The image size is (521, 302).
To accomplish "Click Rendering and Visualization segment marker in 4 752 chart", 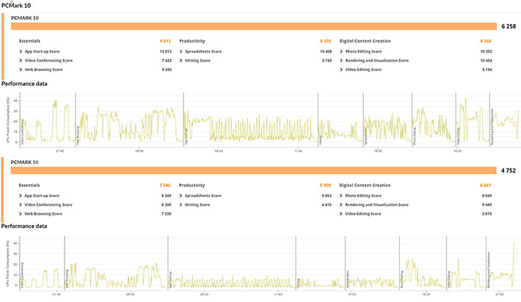I will point(489,270).
